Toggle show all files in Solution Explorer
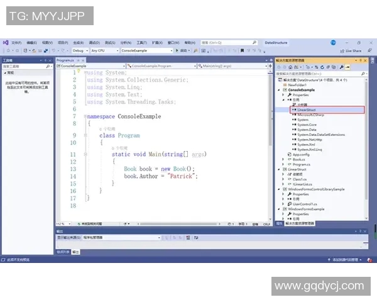The height and width of the screenshot is (302, 377). point(334,67)
